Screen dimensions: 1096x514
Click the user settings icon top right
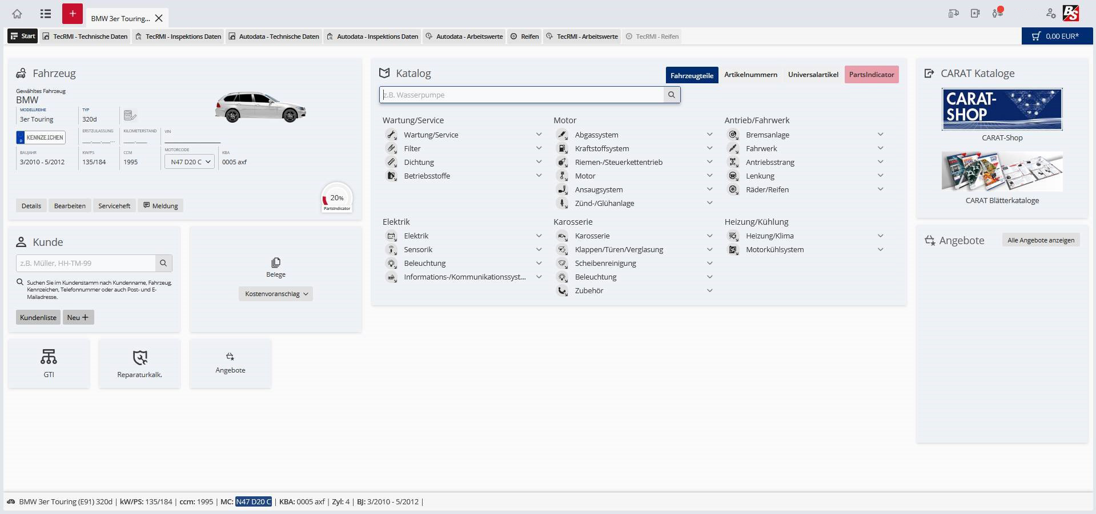[1050, 13]
